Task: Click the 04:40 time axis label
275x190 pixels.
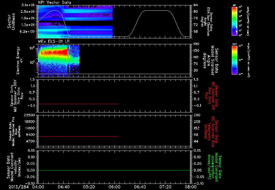Action: (x=63, y=187)
